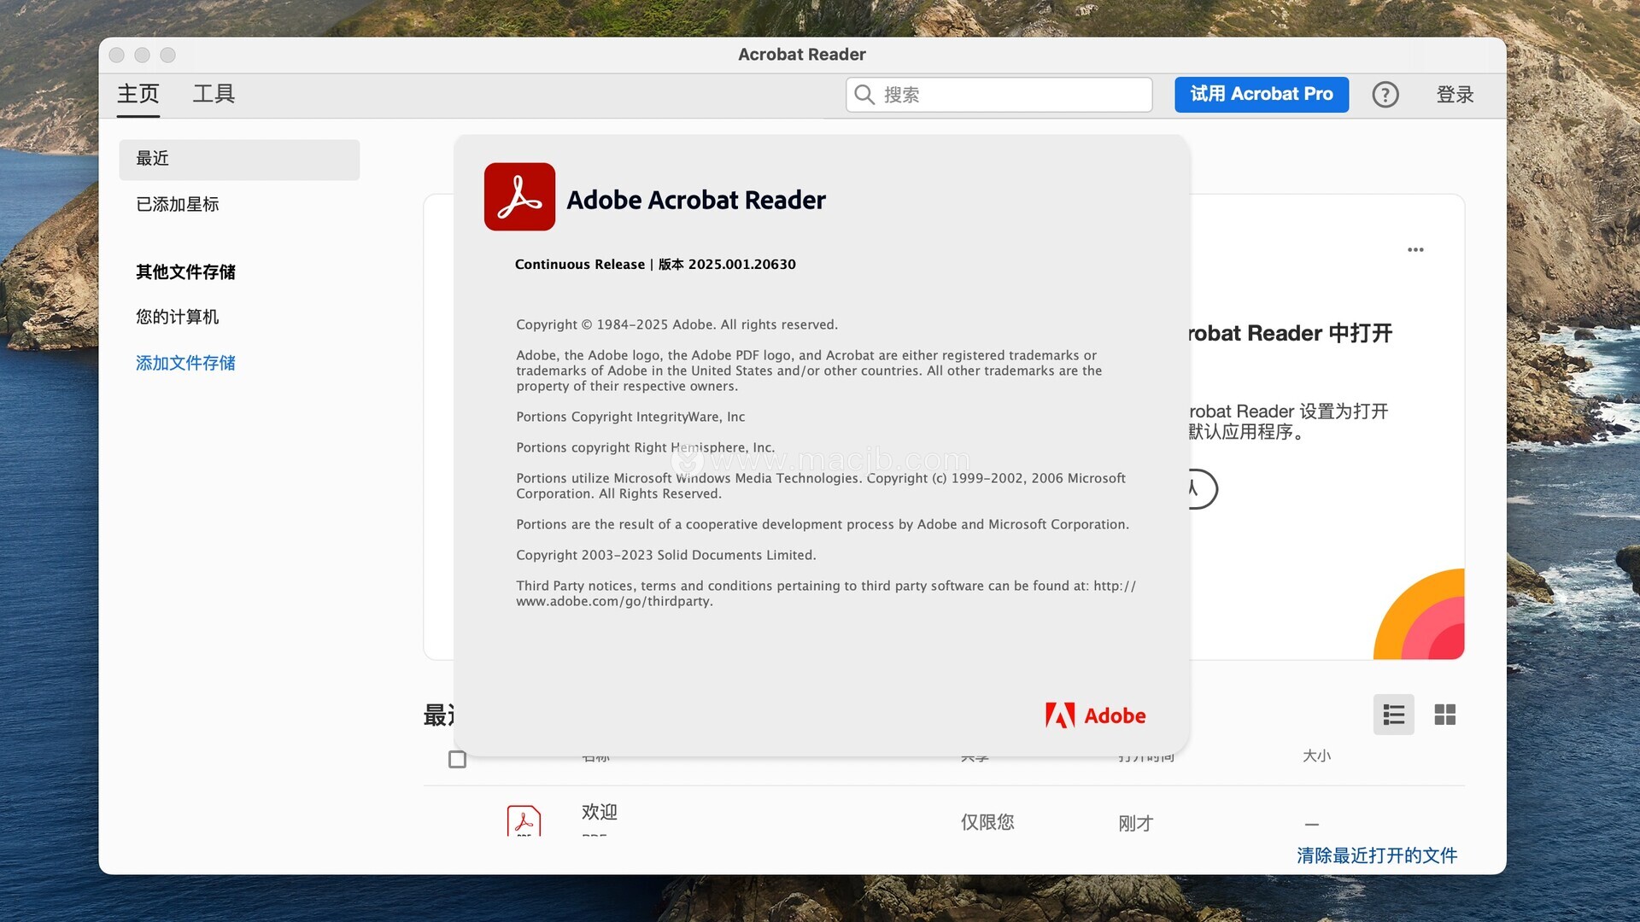Image resolution: width=1640 pixels, height=922 pixels.
Task: Click the search magnifier icon
Action: pyautogui.click(x=864, y=94)
